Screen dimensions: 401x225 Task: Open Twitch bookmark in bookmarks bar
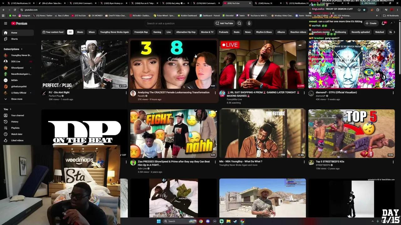[240, 16]
